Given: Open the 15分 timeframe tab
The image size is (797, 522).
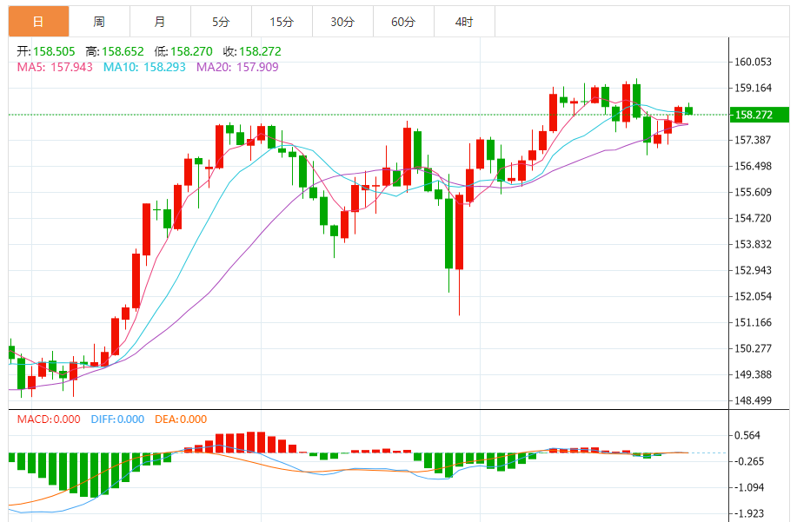Looking at the screenshot, I should [x=282, y=22].
